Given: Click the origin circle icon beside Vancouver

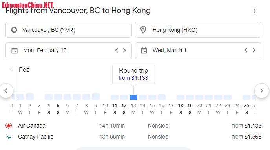Looking at the screenshot, I should point(14,30).
